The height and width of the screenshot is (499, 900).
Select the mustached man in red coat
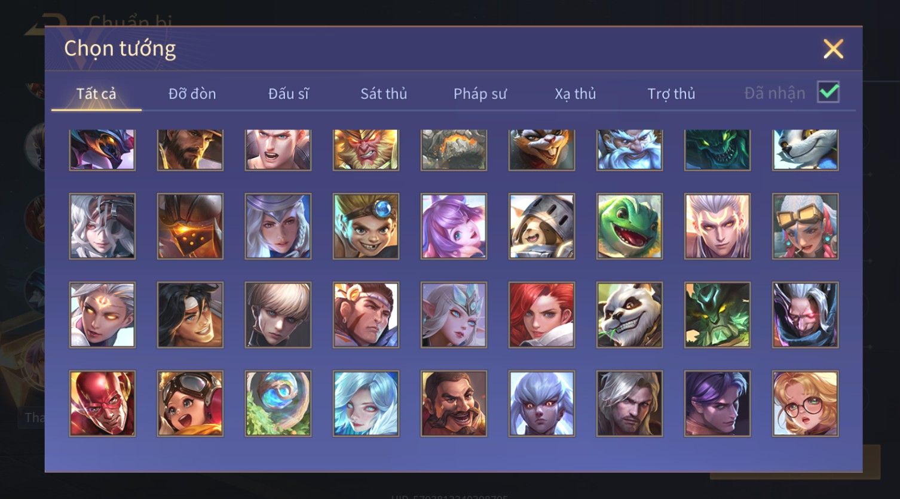coord(454,403)
